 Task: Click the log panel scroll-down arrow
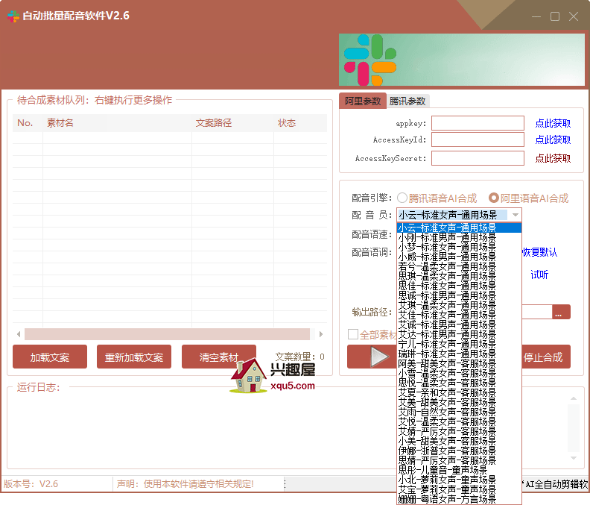point(574,458)
